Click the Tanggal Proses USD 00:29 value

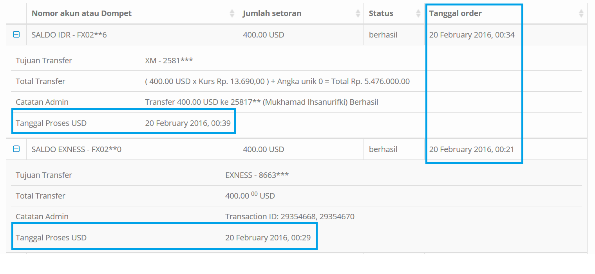tap(268, 238)
